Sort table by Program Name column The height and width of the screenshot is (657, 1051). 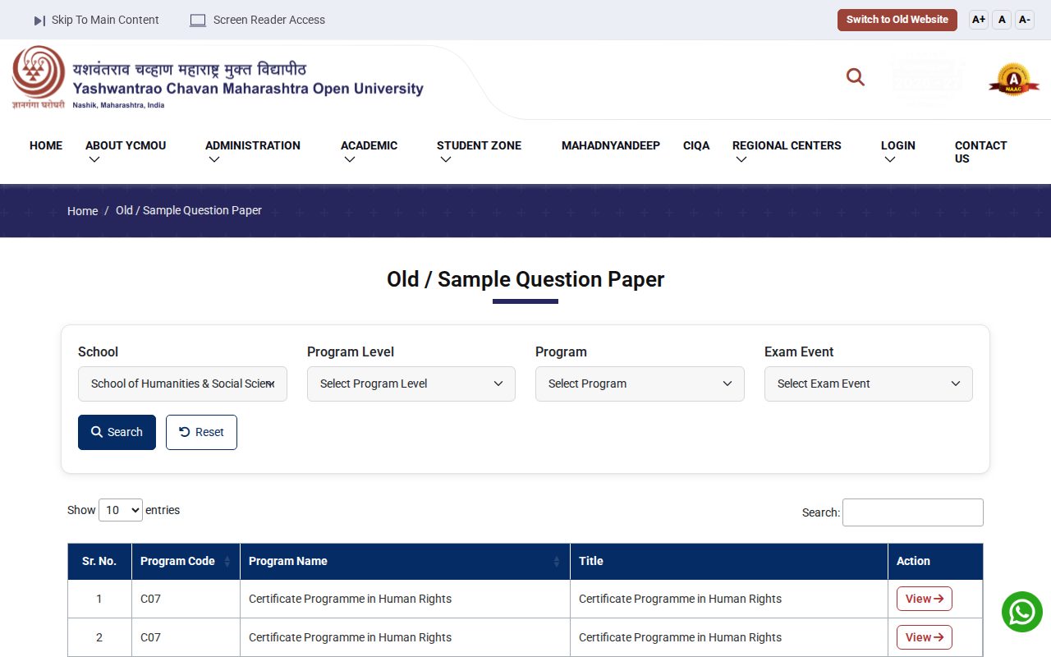pyautogui.click(x=405, y=562)
